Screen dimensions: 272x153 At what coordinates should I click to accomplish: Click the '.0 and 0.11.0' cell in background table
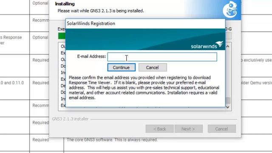12,83
